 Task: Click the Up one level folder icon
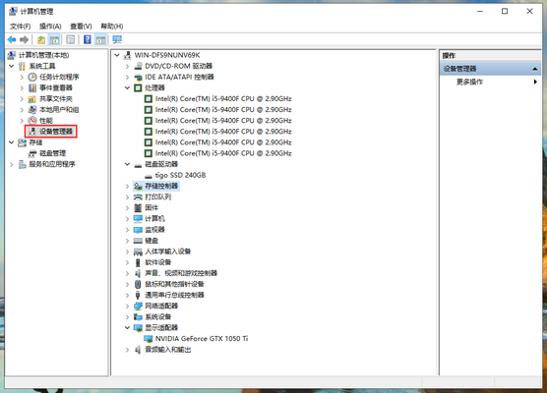click(41, 39)
